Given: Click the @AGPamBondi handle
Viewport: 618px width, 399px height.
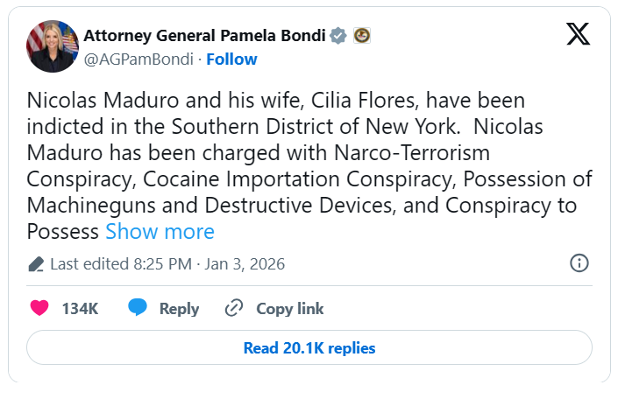Looking at the screenshot, I should (137, 59).
